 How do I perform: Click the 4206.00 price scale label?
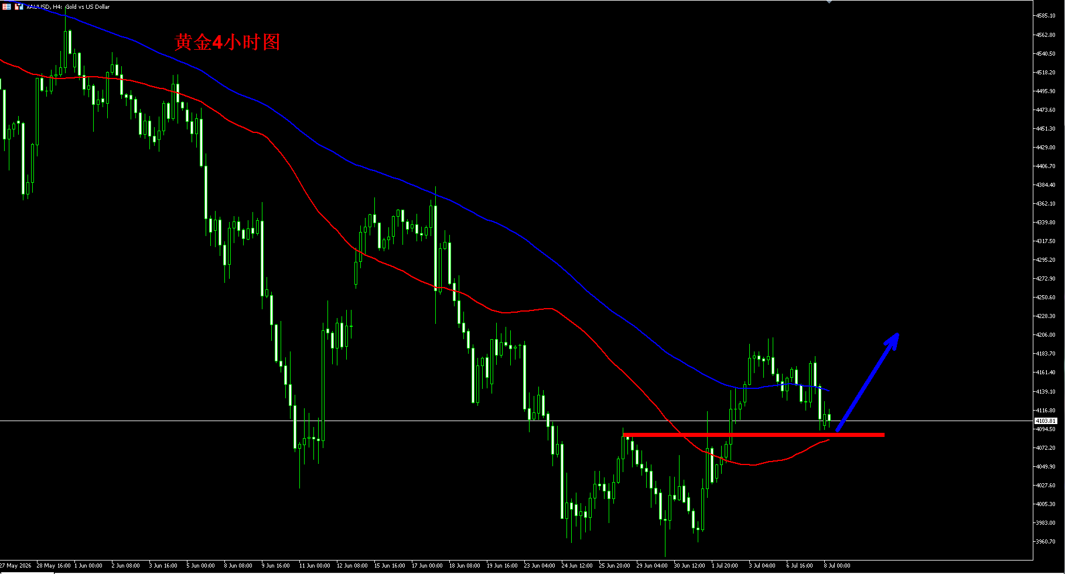1046,334
